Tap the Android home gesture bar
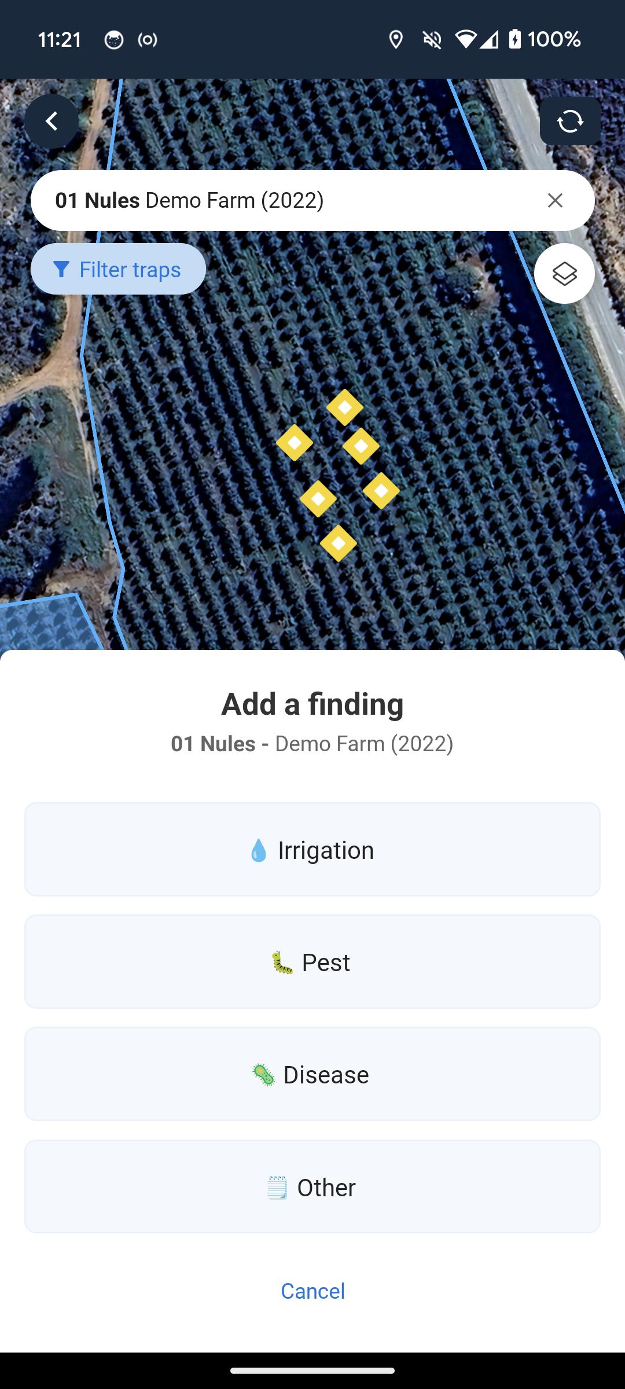The image size is (625, 1389). [312, 1370]
